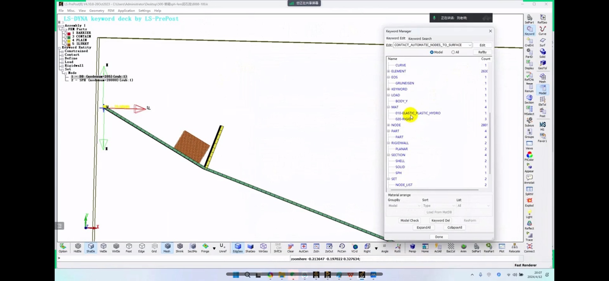The height and width of the screenshot is (281, 609).
Task: Click the ZoIn zoom in icon
Action: point(316,248)
